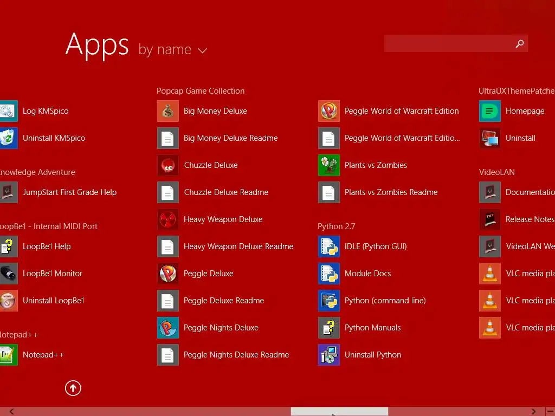
Task: Launch the Notepad++ icon
Action: 9,354
